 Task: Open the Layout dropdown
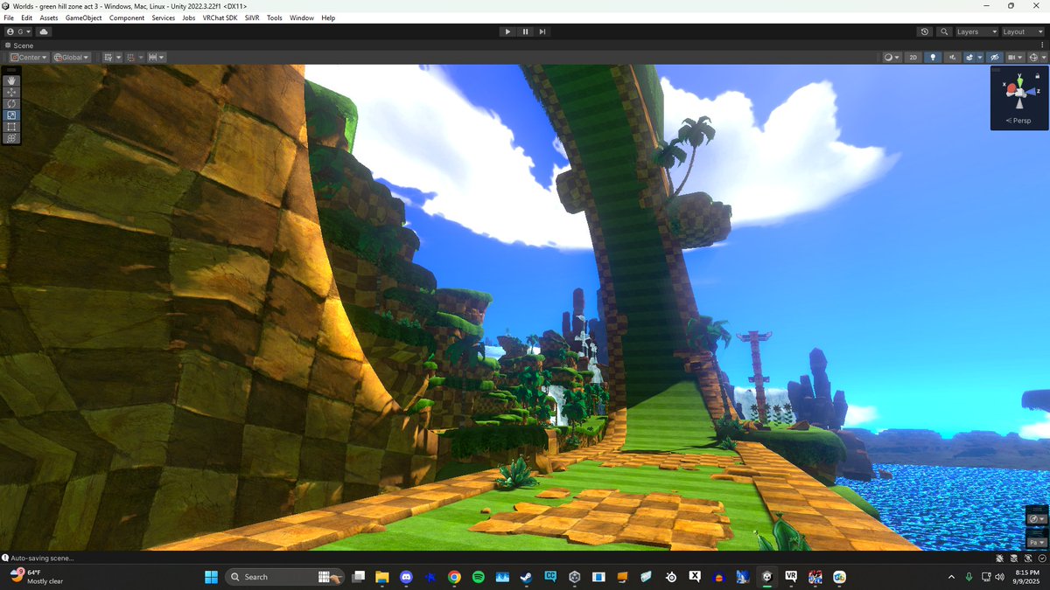pos(1024,31)
